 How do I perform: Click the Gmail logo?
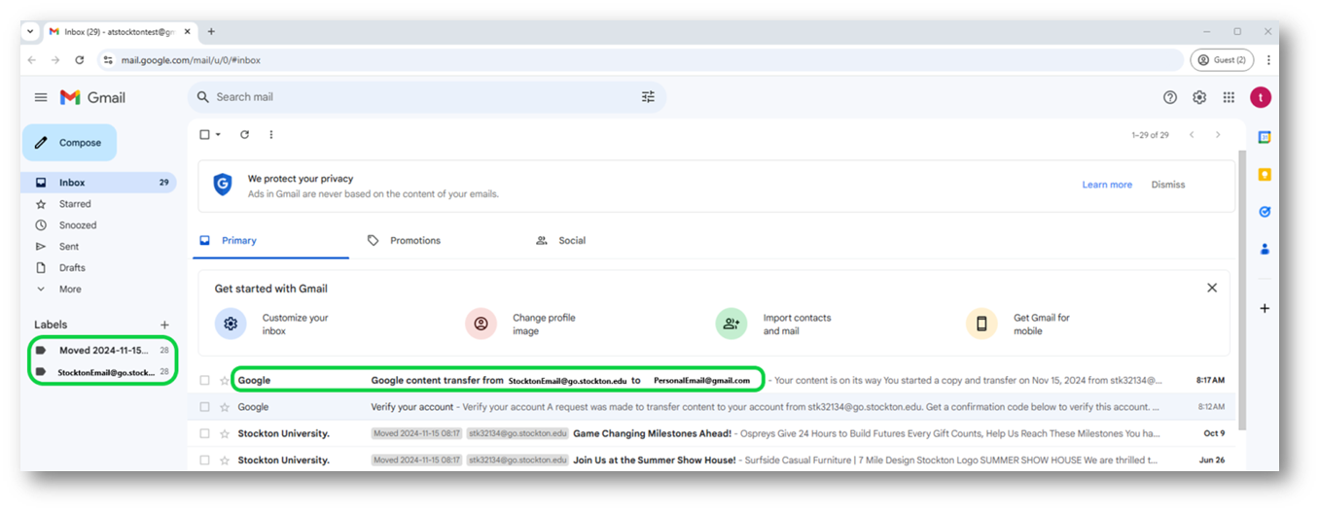coord(92,97)
